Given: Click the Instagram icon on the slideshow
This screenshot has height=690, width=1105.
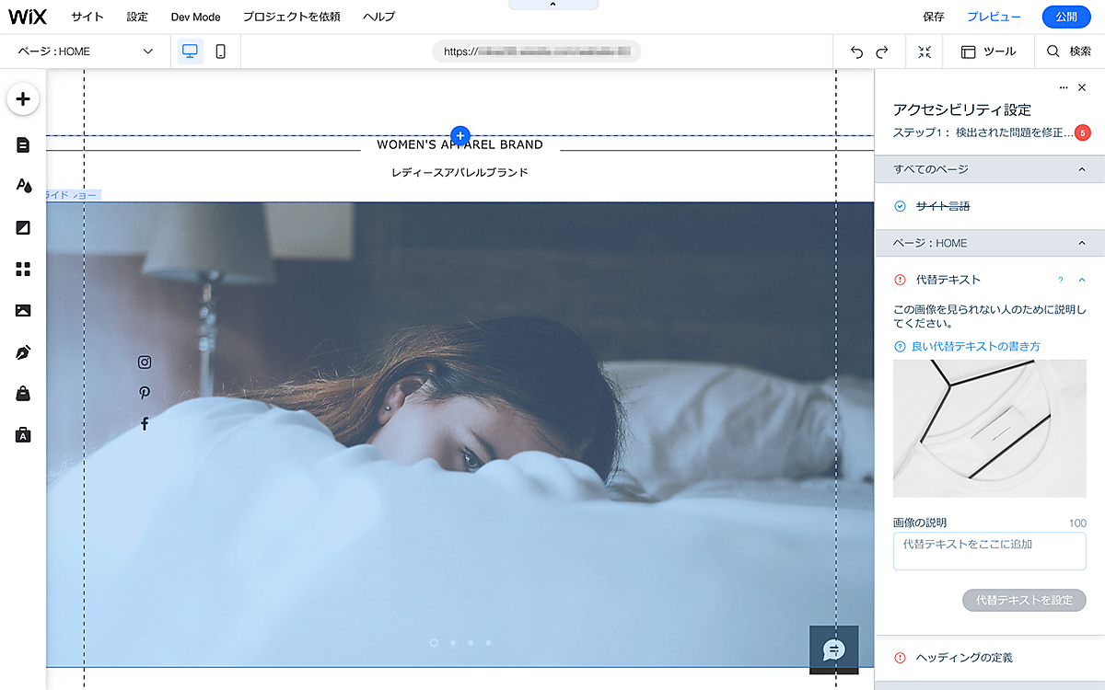Looking at the screenshot, I should 145,362.
